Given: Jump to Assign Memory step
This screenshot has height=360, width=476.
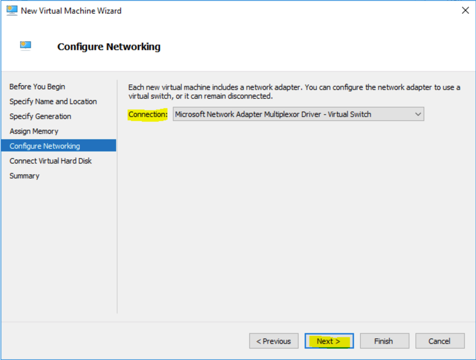Looking at the screenshot, I should point(34,131).
